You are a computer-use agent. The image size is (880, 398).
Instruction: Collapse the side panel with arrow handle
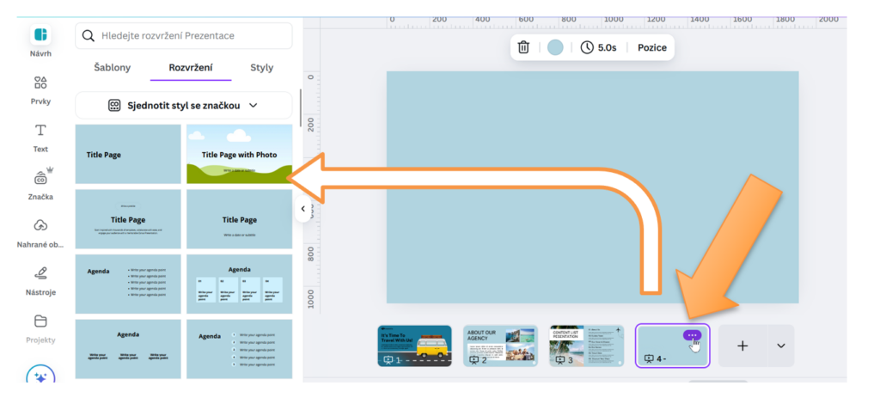point(302,209)
